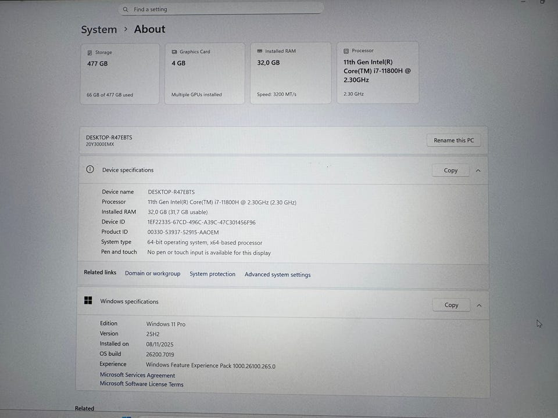558x418 pixels.
Task: Open System protection link
Action: 213,274
